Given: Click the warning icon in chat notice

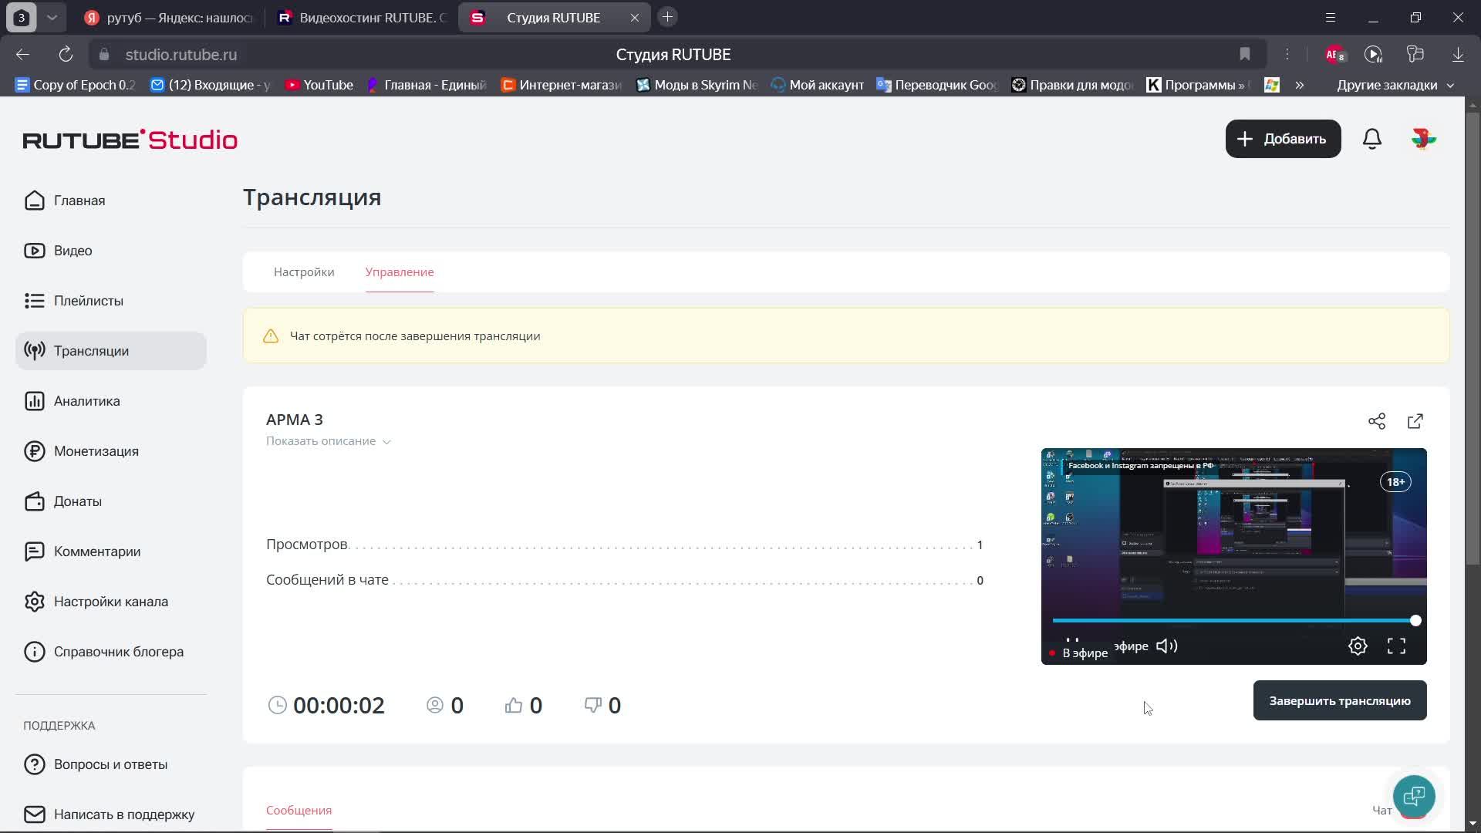Looking at the screenshot, I should [271, 336].
